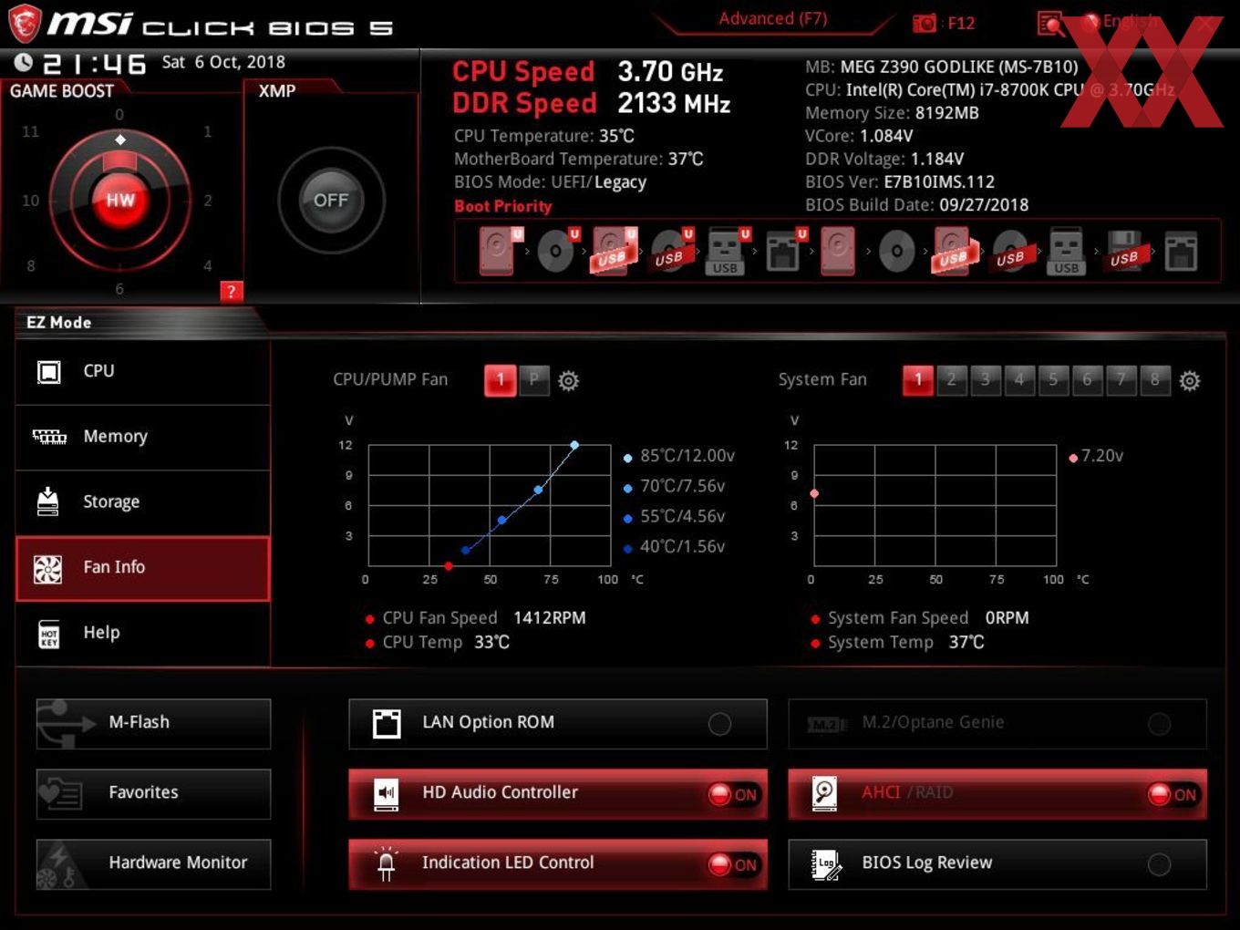Screen dimensions: 1240x930
Task: Toggle the LAN Option ROM radio
Action: click(719, 724)
